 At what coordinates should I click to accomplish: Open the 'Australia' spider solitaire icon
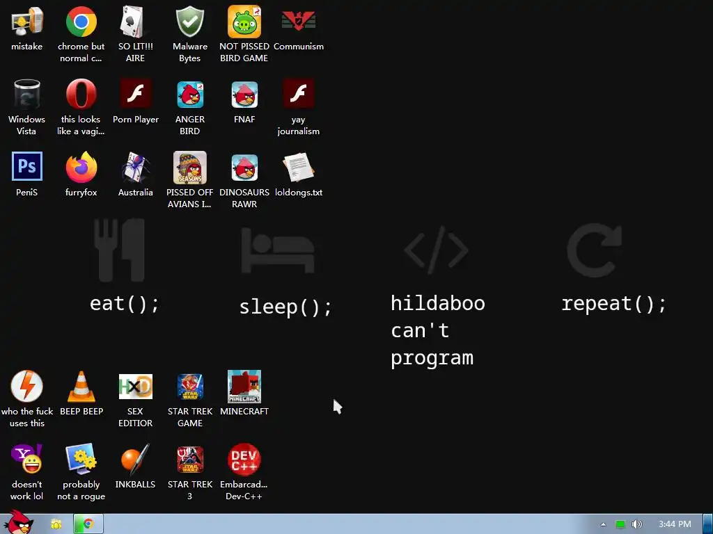[x=135, y=167]
